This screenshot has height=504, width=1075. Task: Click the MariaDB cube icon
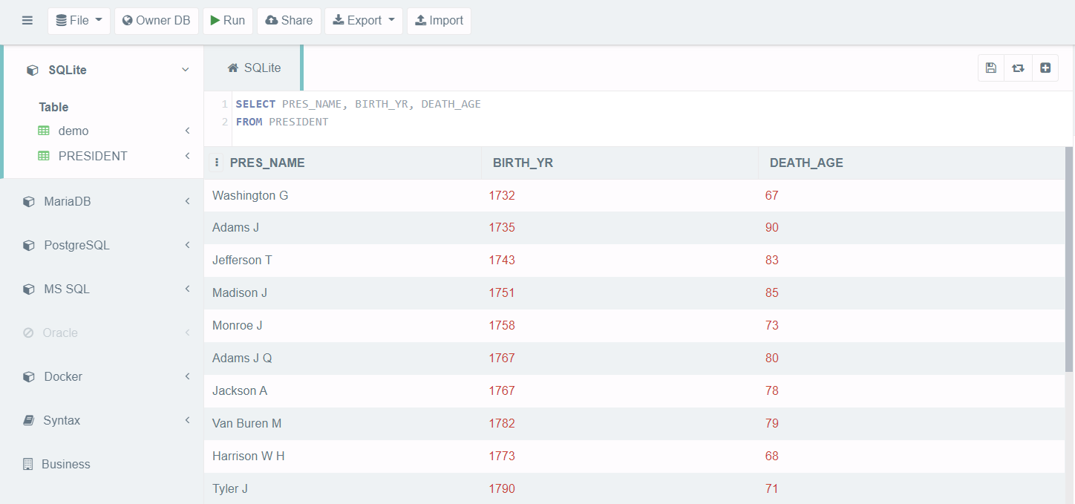point(28,202)
